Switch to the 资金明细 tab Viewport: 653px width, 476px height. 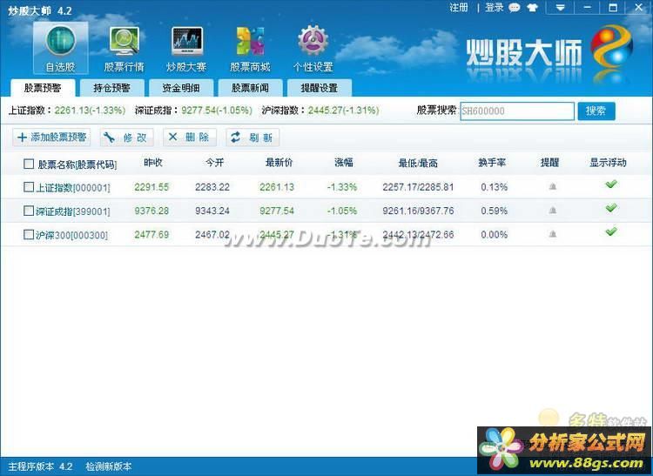[181, 88]
